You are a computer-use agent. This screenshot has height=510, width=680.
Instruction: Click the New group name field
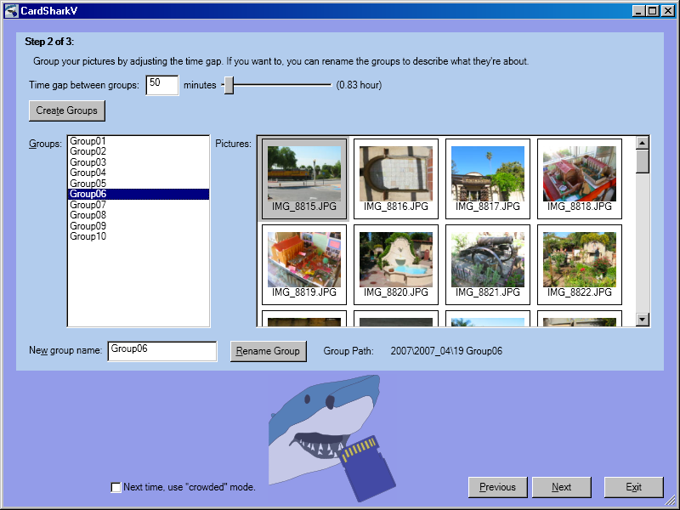(x=162, y=351)
